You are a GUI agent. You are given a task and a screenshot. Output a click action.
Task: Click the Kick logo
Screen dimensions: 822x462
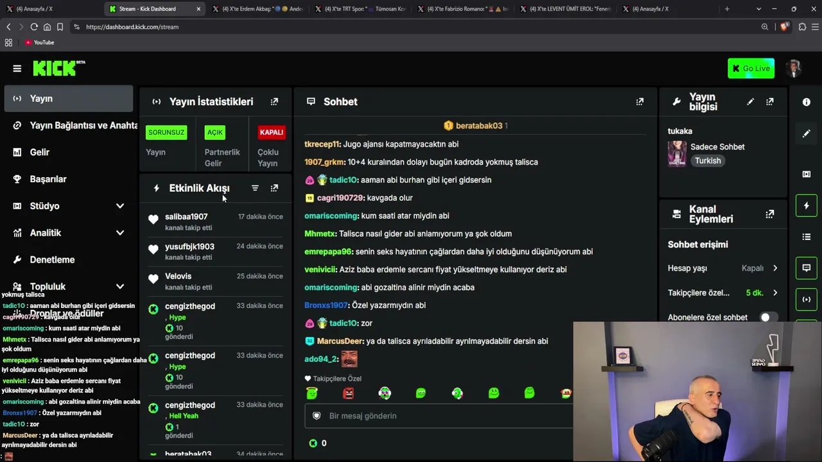58,68
